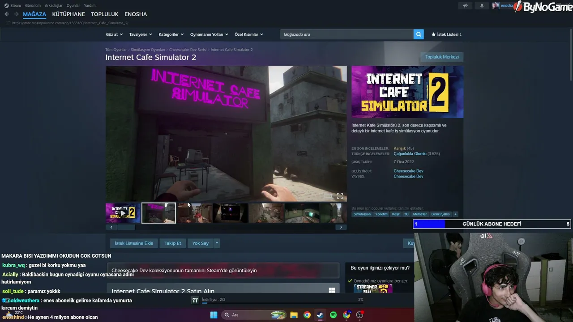Go back with the Steam back arrow
Image resolution: width=573 pixels, height=322 pixels.
(7, 14)
